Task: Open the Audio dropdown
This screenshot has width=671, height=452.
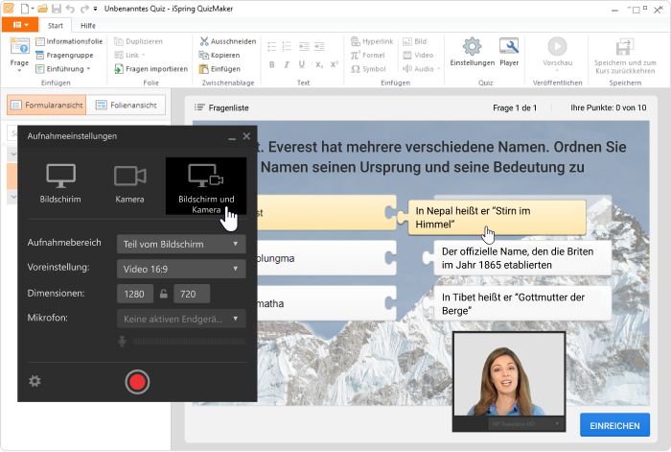Action: coord(421,69)
